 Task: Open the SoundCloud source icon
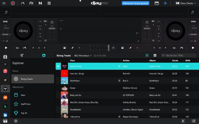tap(5, 98)
